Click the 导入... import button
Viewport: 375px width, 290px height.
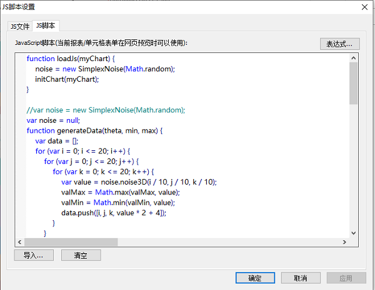pos(33,255)
